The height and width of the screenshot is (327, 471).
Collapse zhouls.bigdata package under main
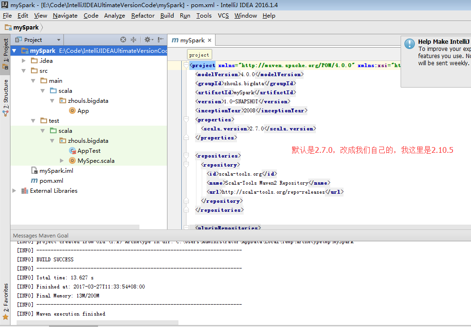pos(52,101)
